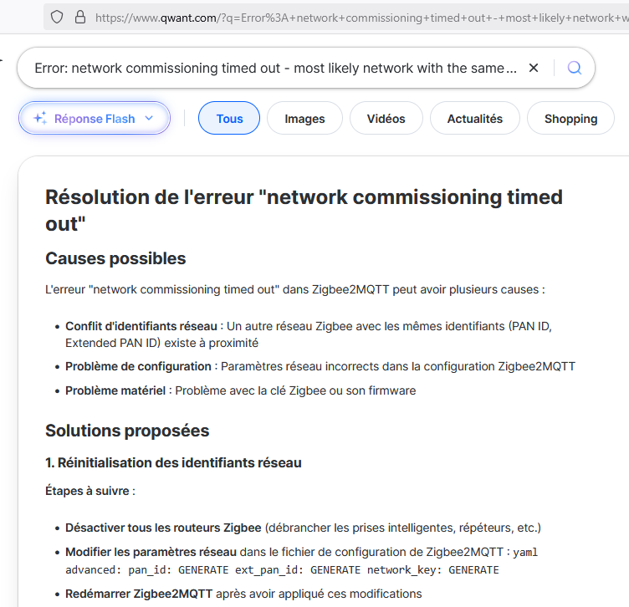Expand the Réponse Flash chevron dropdown

pos(149,119)
